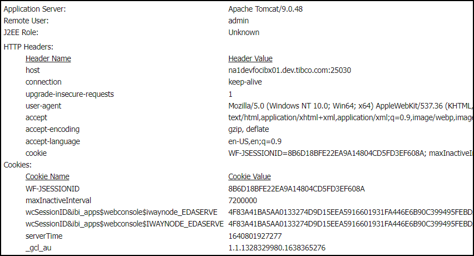
Task: Click the HTTP Headers section label
Action: (28, 47)
